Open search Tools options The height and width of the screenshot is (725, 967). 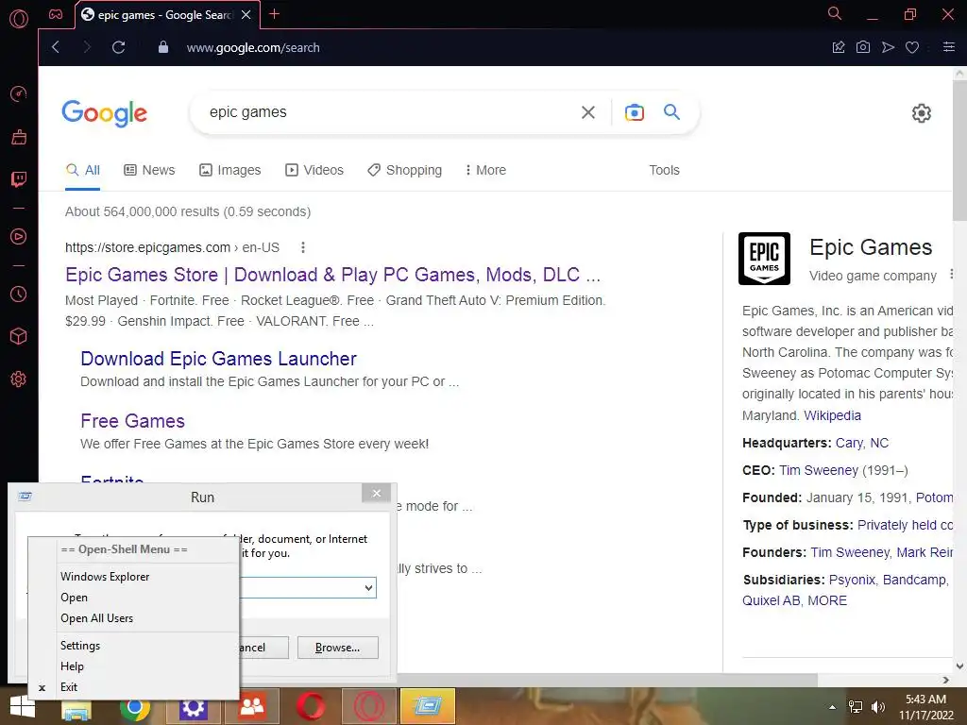pos(664,170)
